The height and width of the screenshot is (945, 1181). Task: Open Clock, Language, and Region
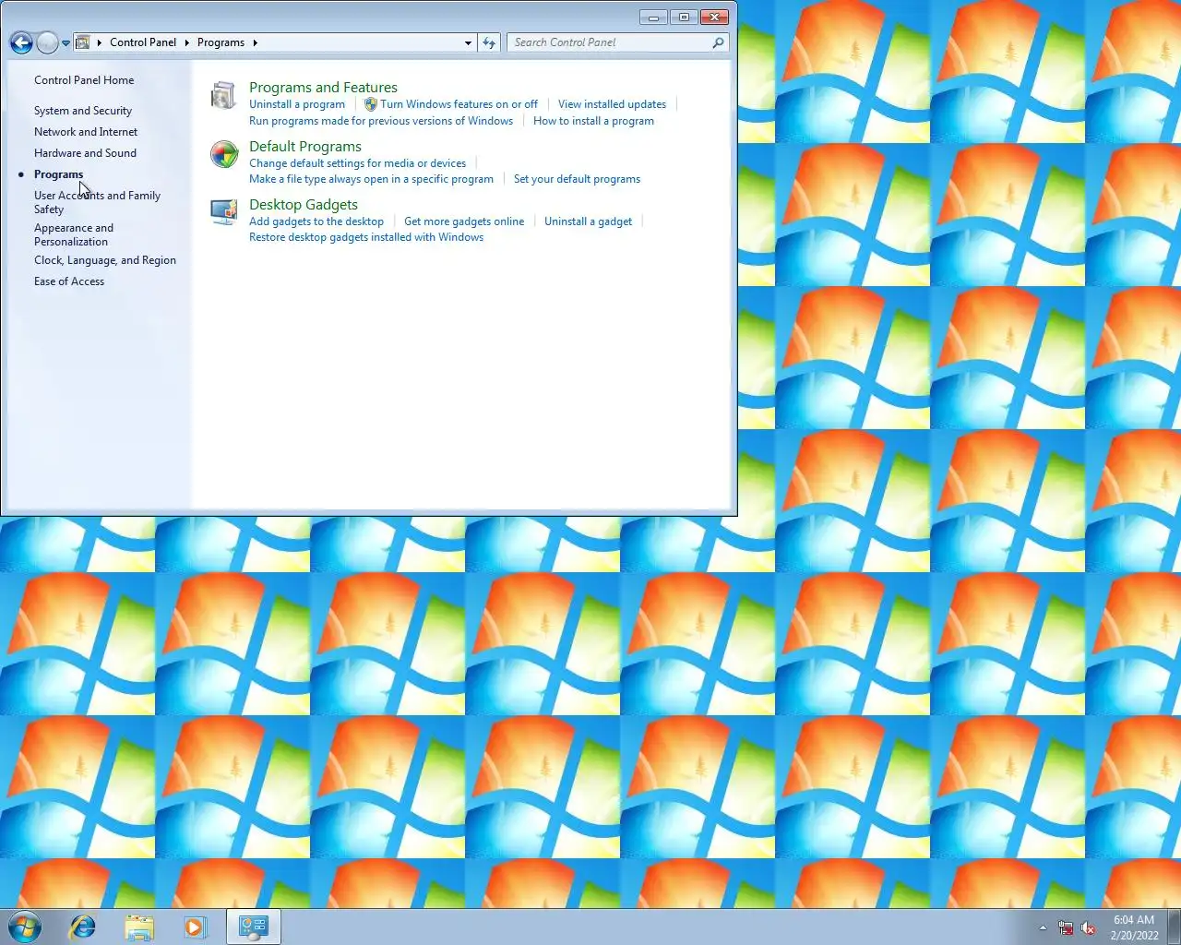[105, 260]
